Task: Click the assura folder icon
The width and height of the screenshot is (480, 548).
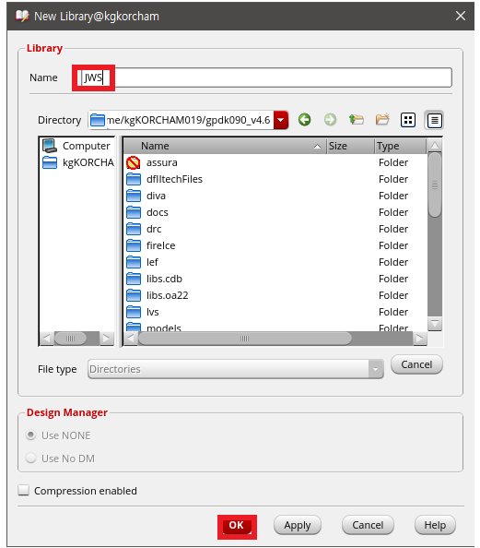Action: (133, 163)
